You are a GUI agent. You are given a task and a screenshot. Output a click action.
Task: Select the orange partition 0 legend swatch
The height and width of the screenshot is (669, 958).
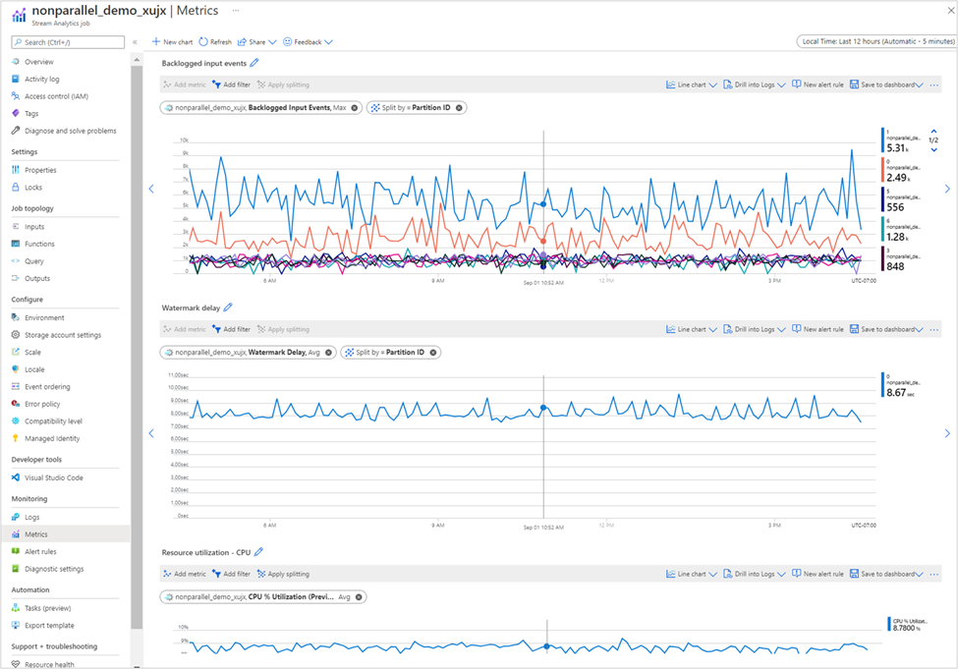click(x=883, y=170)
